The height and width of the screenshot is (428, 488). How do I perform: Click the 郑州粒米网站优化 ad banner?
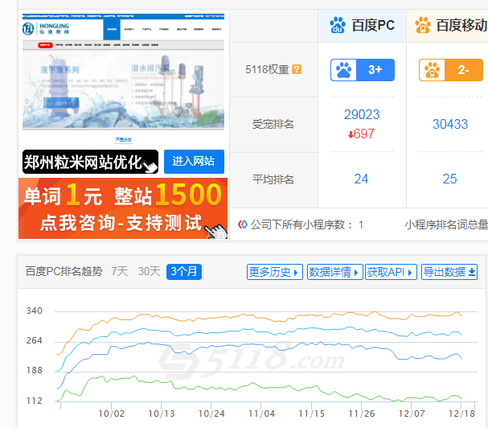pyautogui.click(x=90, y=162)
